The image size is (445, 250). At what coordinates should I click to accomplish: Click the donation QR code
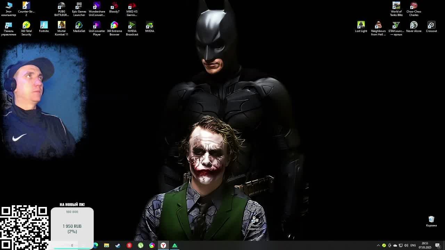(x=24, y=227)
